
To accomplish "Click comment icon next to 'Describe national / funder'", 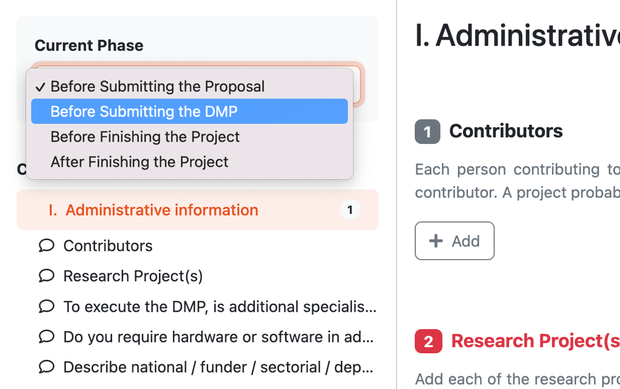I will coord(47,367).
